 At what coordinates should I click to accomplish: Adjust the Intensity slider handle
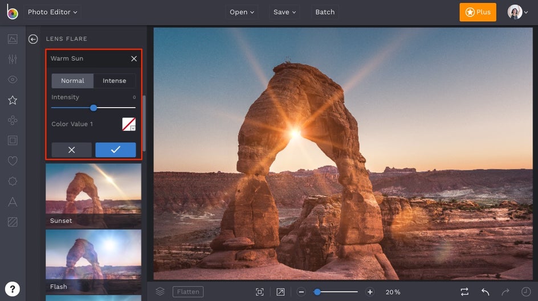click(x=93, y=108)
